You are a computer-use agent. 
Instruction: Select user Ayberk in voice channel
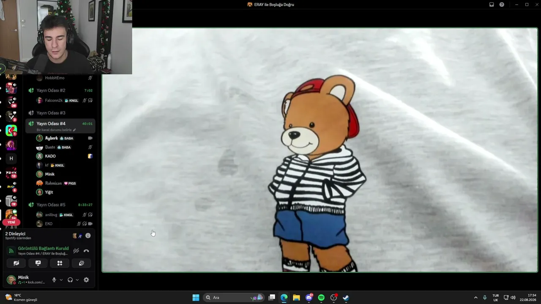pos(65,138)
